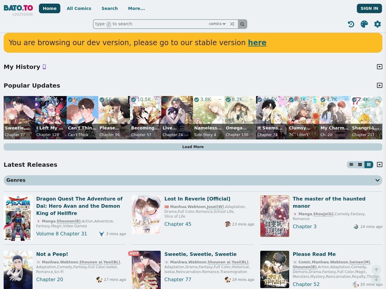386x289 pixels.
Task: Open site settings gear icon
Action: 378,24
